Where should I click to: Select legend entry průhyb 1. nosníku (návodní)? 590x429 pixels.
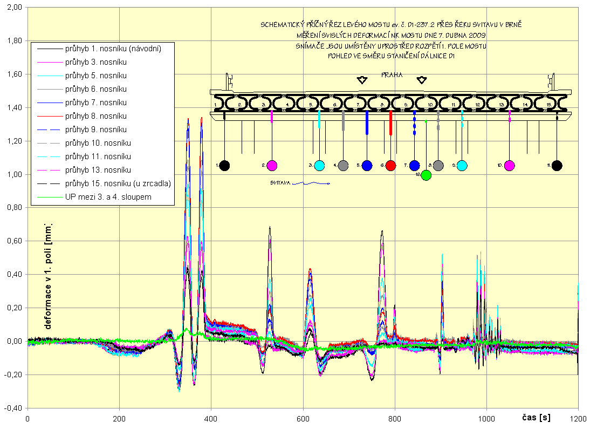click(113, 49)
